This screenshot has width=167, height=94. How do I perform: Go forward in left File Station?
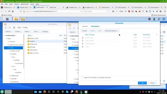click(x=10, y=28)
